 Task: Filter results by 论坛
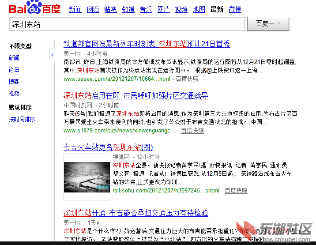click(x=14, y=70)
